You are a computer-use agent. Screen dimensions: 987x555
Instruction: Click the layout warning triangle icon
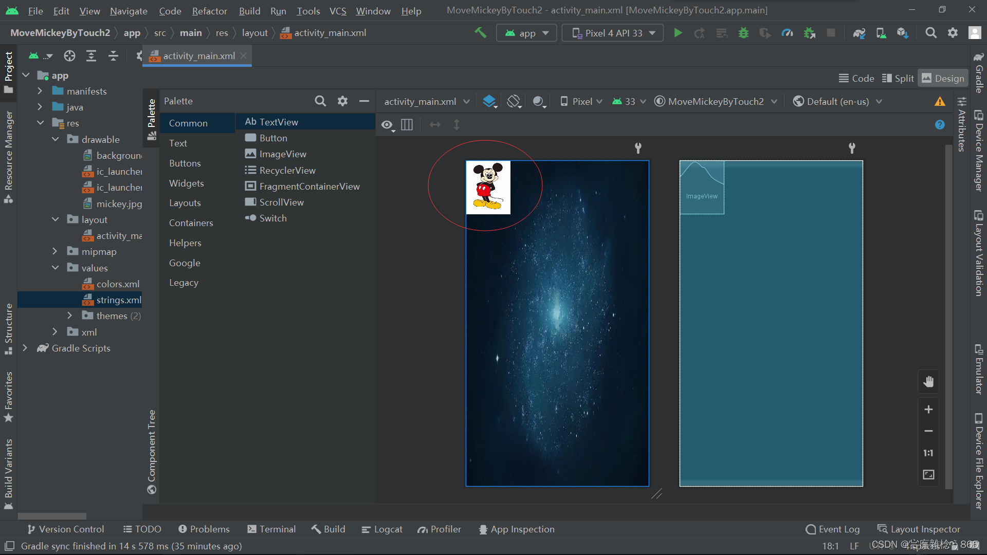tap(940, 101)
